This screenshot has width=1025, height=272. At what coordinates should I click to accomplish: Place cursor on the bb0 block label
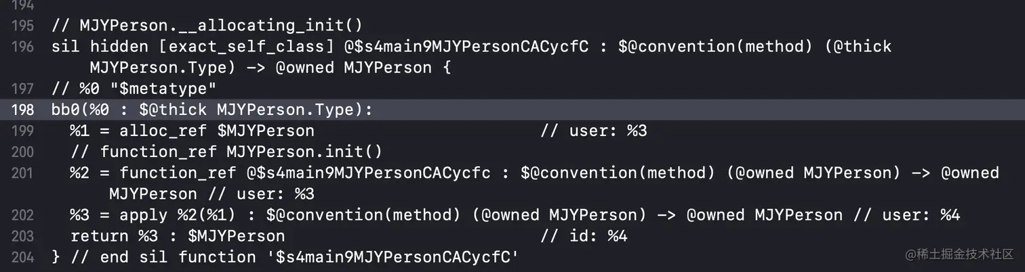(65, 110)
